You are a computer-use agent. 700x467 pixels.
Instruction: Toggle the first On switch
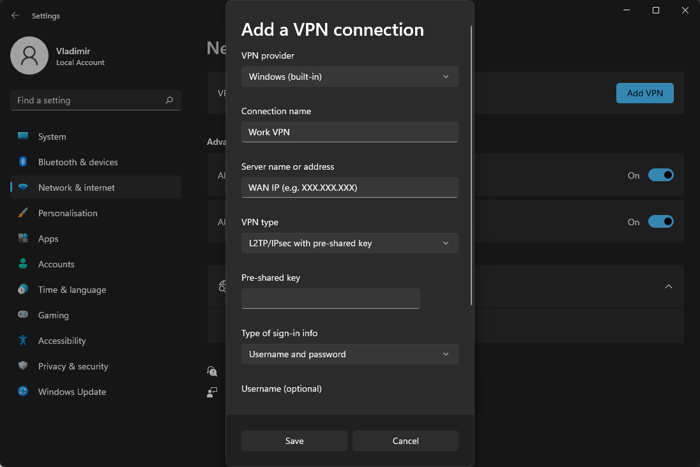coord(660,175)
